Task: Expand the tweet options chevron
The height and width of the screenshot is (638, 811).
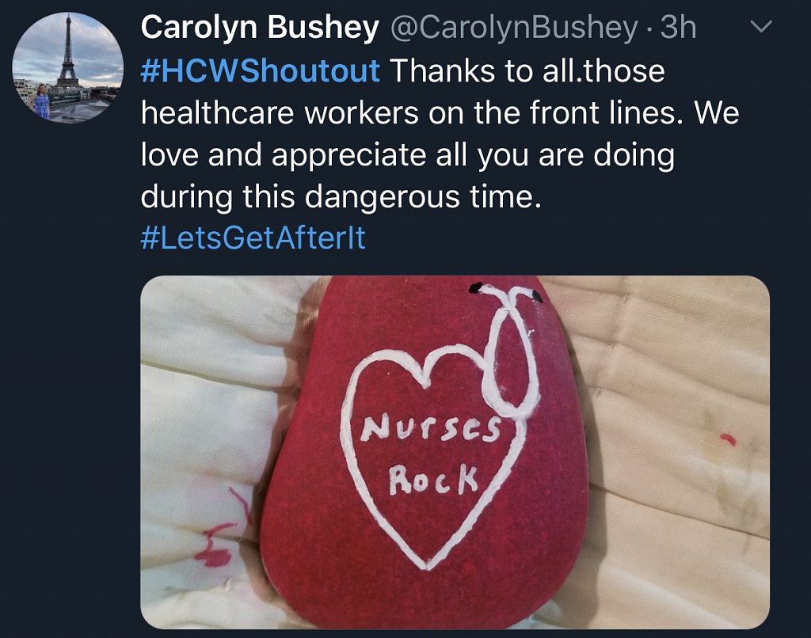Action: 761,27
